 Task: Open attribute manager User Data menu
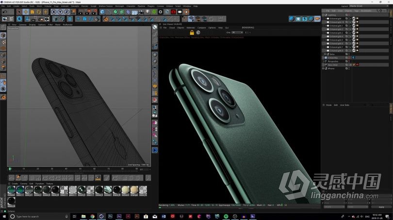tap(344, 105)
